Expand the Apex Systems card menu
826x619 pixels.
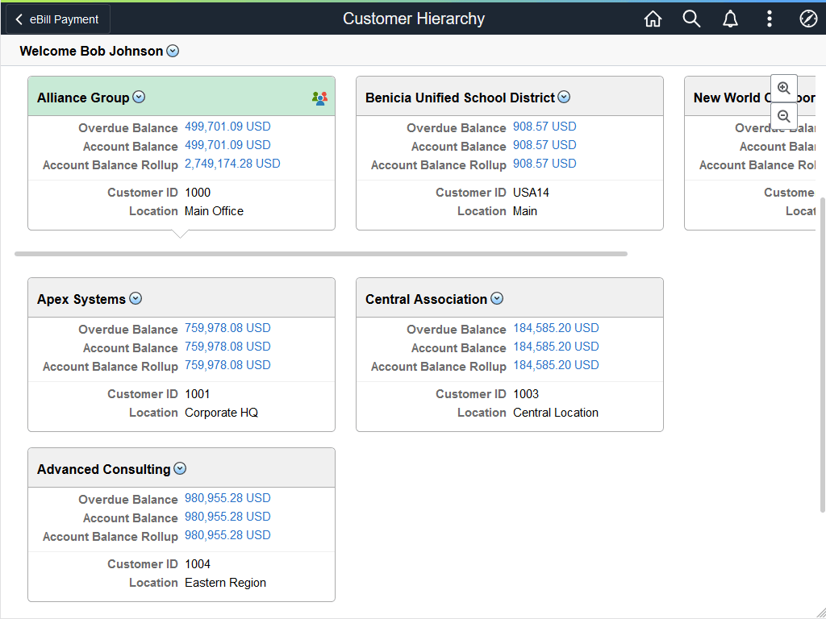coord(136,298)
